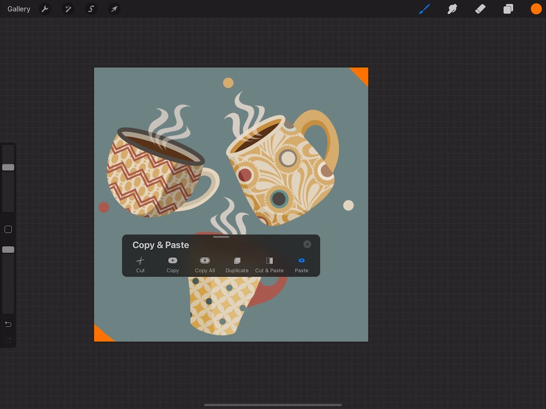The height and width of the screenshot is (409, 546).
Task: Open the Layers panel
Action: point(508,9)
